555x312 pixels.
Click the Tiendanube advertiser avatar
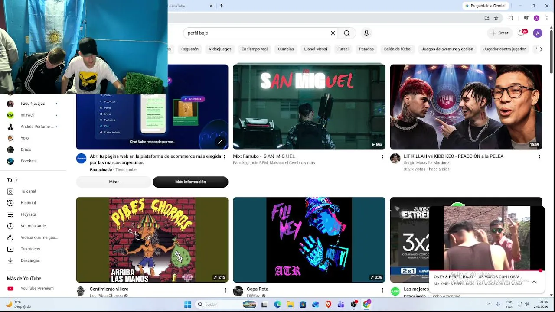pyautogui.click(x=81, y=158)
